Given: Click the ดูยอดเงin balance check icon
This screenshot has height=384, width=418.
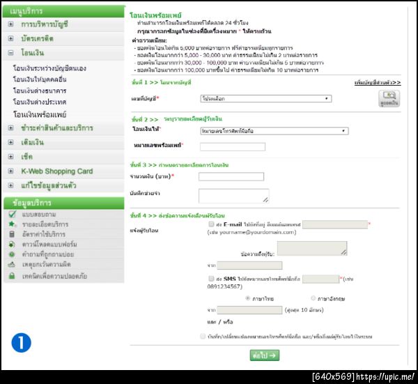Looking at the screenshot, I should tap(389, 98).
